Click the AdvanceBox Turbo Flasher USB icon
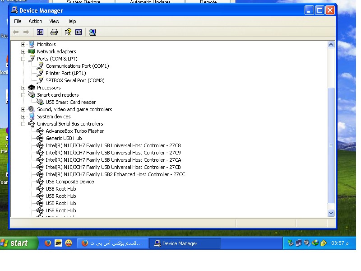Image resolution: width=361 pixels, height=271 pixels. pyautogui.click(x=40, y=131)
